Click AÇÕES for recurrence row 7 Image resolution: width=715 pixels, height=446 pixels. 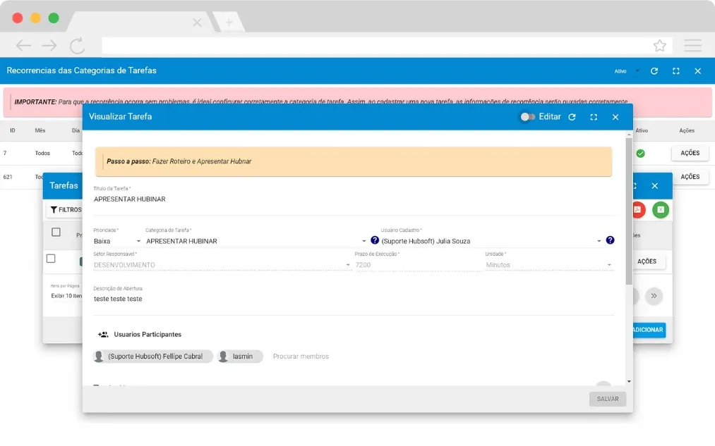click(x=690, y=153)
